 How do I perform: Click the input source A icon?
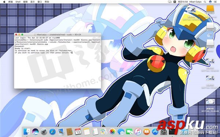(175, 2)
